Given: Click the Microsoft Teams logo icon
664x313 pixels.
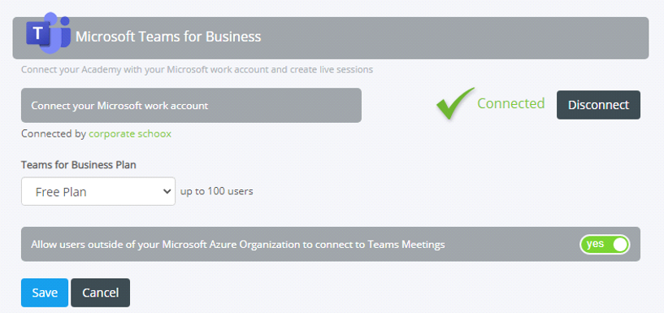Looking at the screenshot, I should click(48, 33).
